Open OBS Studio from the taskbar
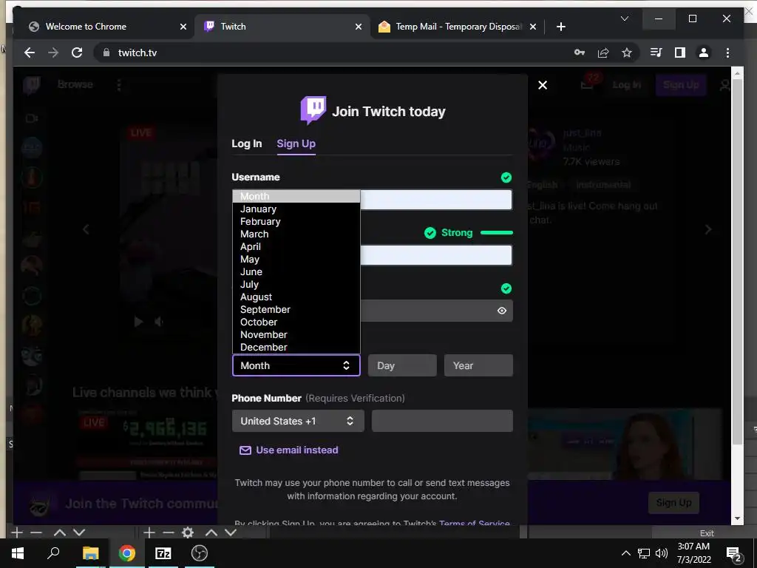 200,553
